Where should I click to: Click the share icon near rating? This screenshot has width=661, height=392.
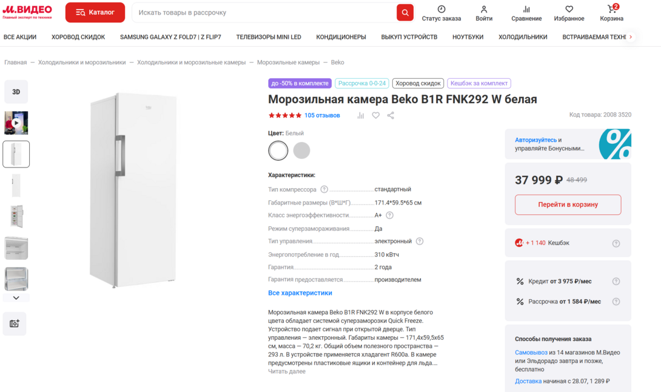click(391, 115)
